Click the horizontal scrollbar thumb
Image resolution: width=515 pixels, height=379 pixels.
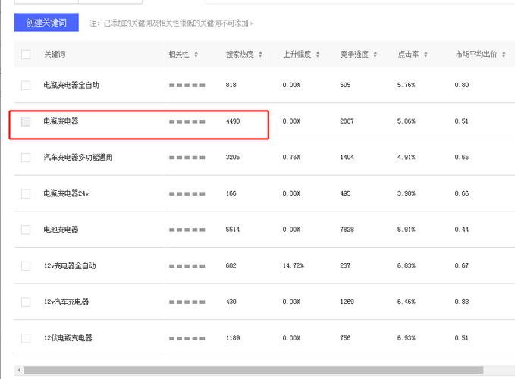tap(253, 370)
